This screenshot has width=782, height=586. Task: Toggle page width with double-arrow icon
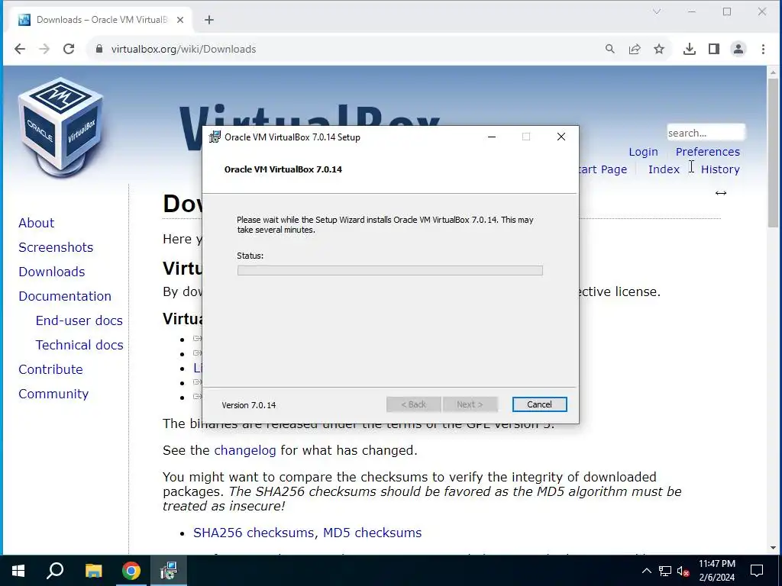[x=721, y=193]
